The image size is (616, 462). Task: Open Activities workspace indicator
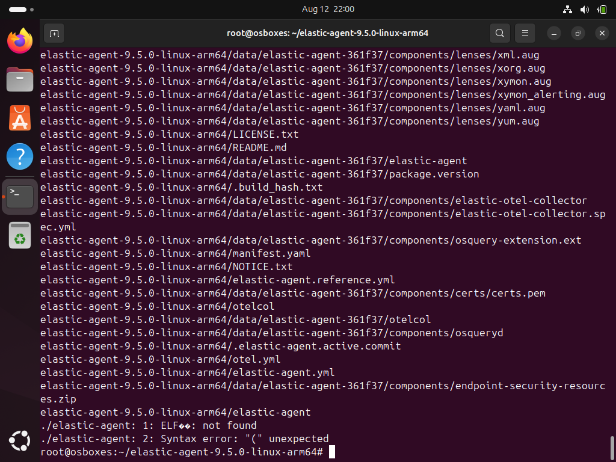21,9
